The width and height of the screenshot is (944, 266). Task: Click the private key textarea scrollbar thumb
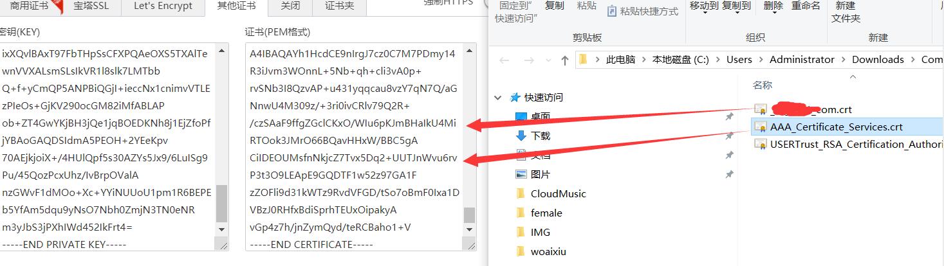point(222,202)
